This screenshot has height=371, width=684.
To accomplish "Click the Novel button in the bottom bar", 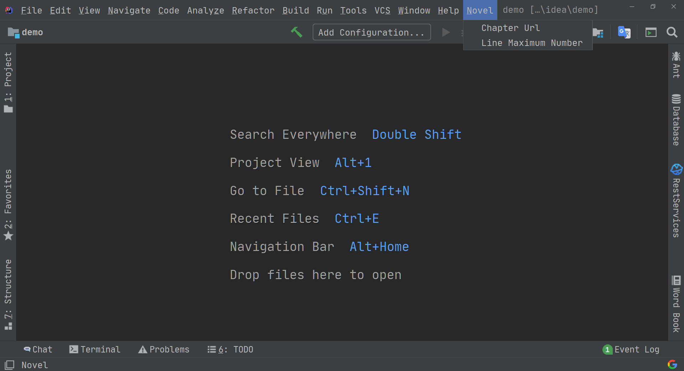I will click(x=34, y=365).
